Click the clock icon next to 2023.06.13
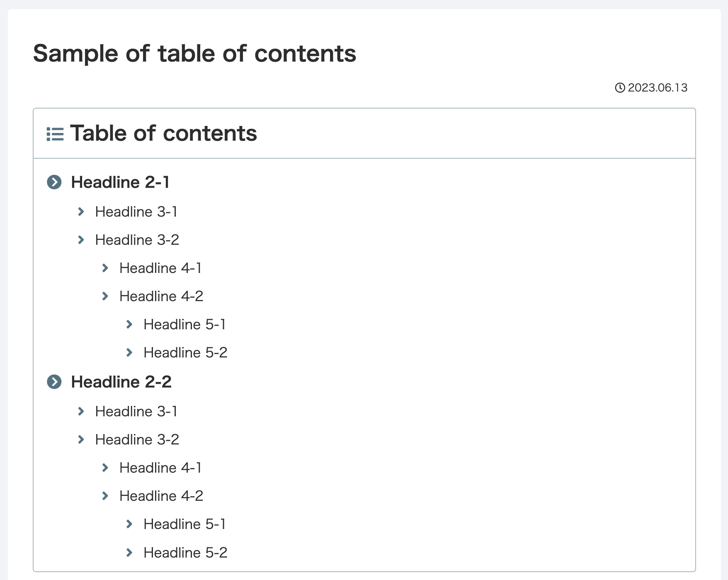Screen dimensions: 728x580 coord(620,88)
